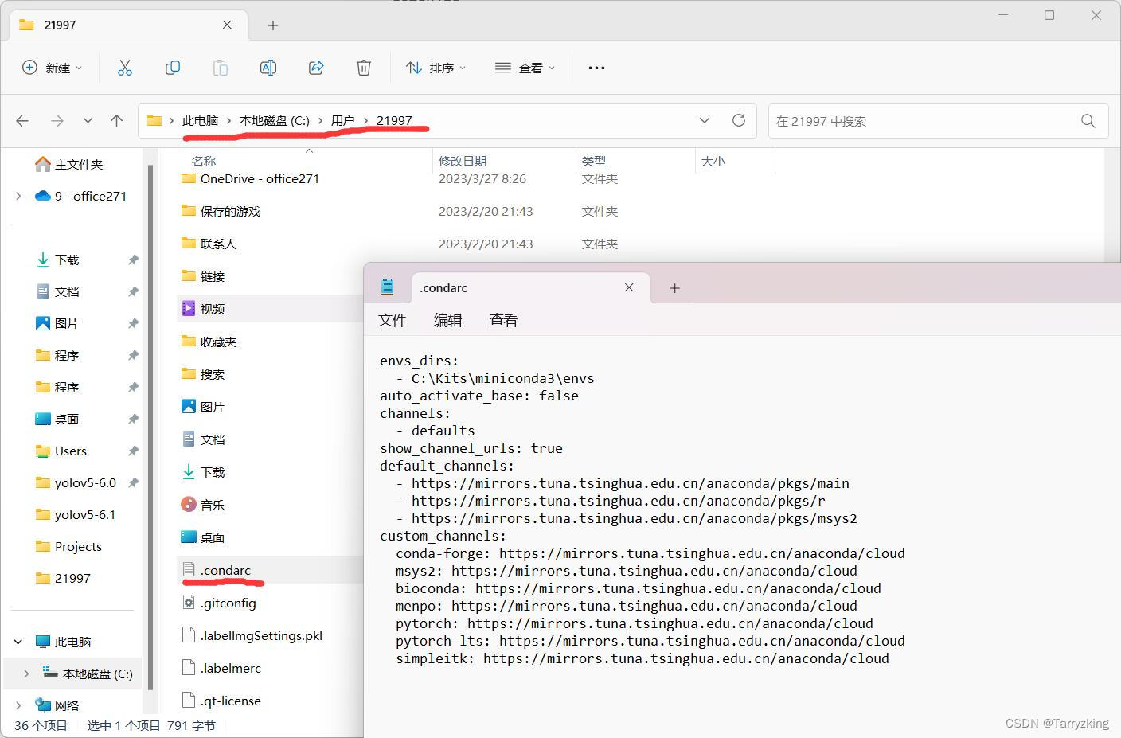Screen dimensions: 1121x738
Task: Open Notepad 编辑 menu
Action: coord(447,320)
